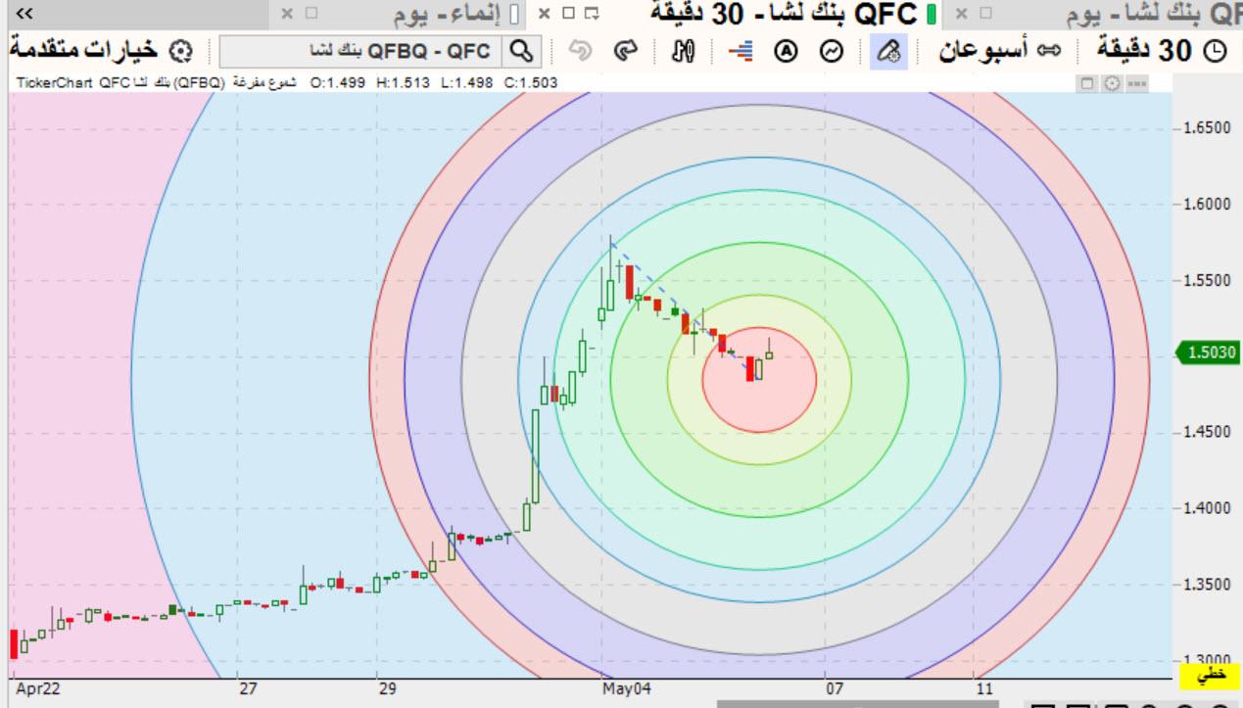
Task: Click the 1.4000 price axis label
Action: [x=1209, y=508]
